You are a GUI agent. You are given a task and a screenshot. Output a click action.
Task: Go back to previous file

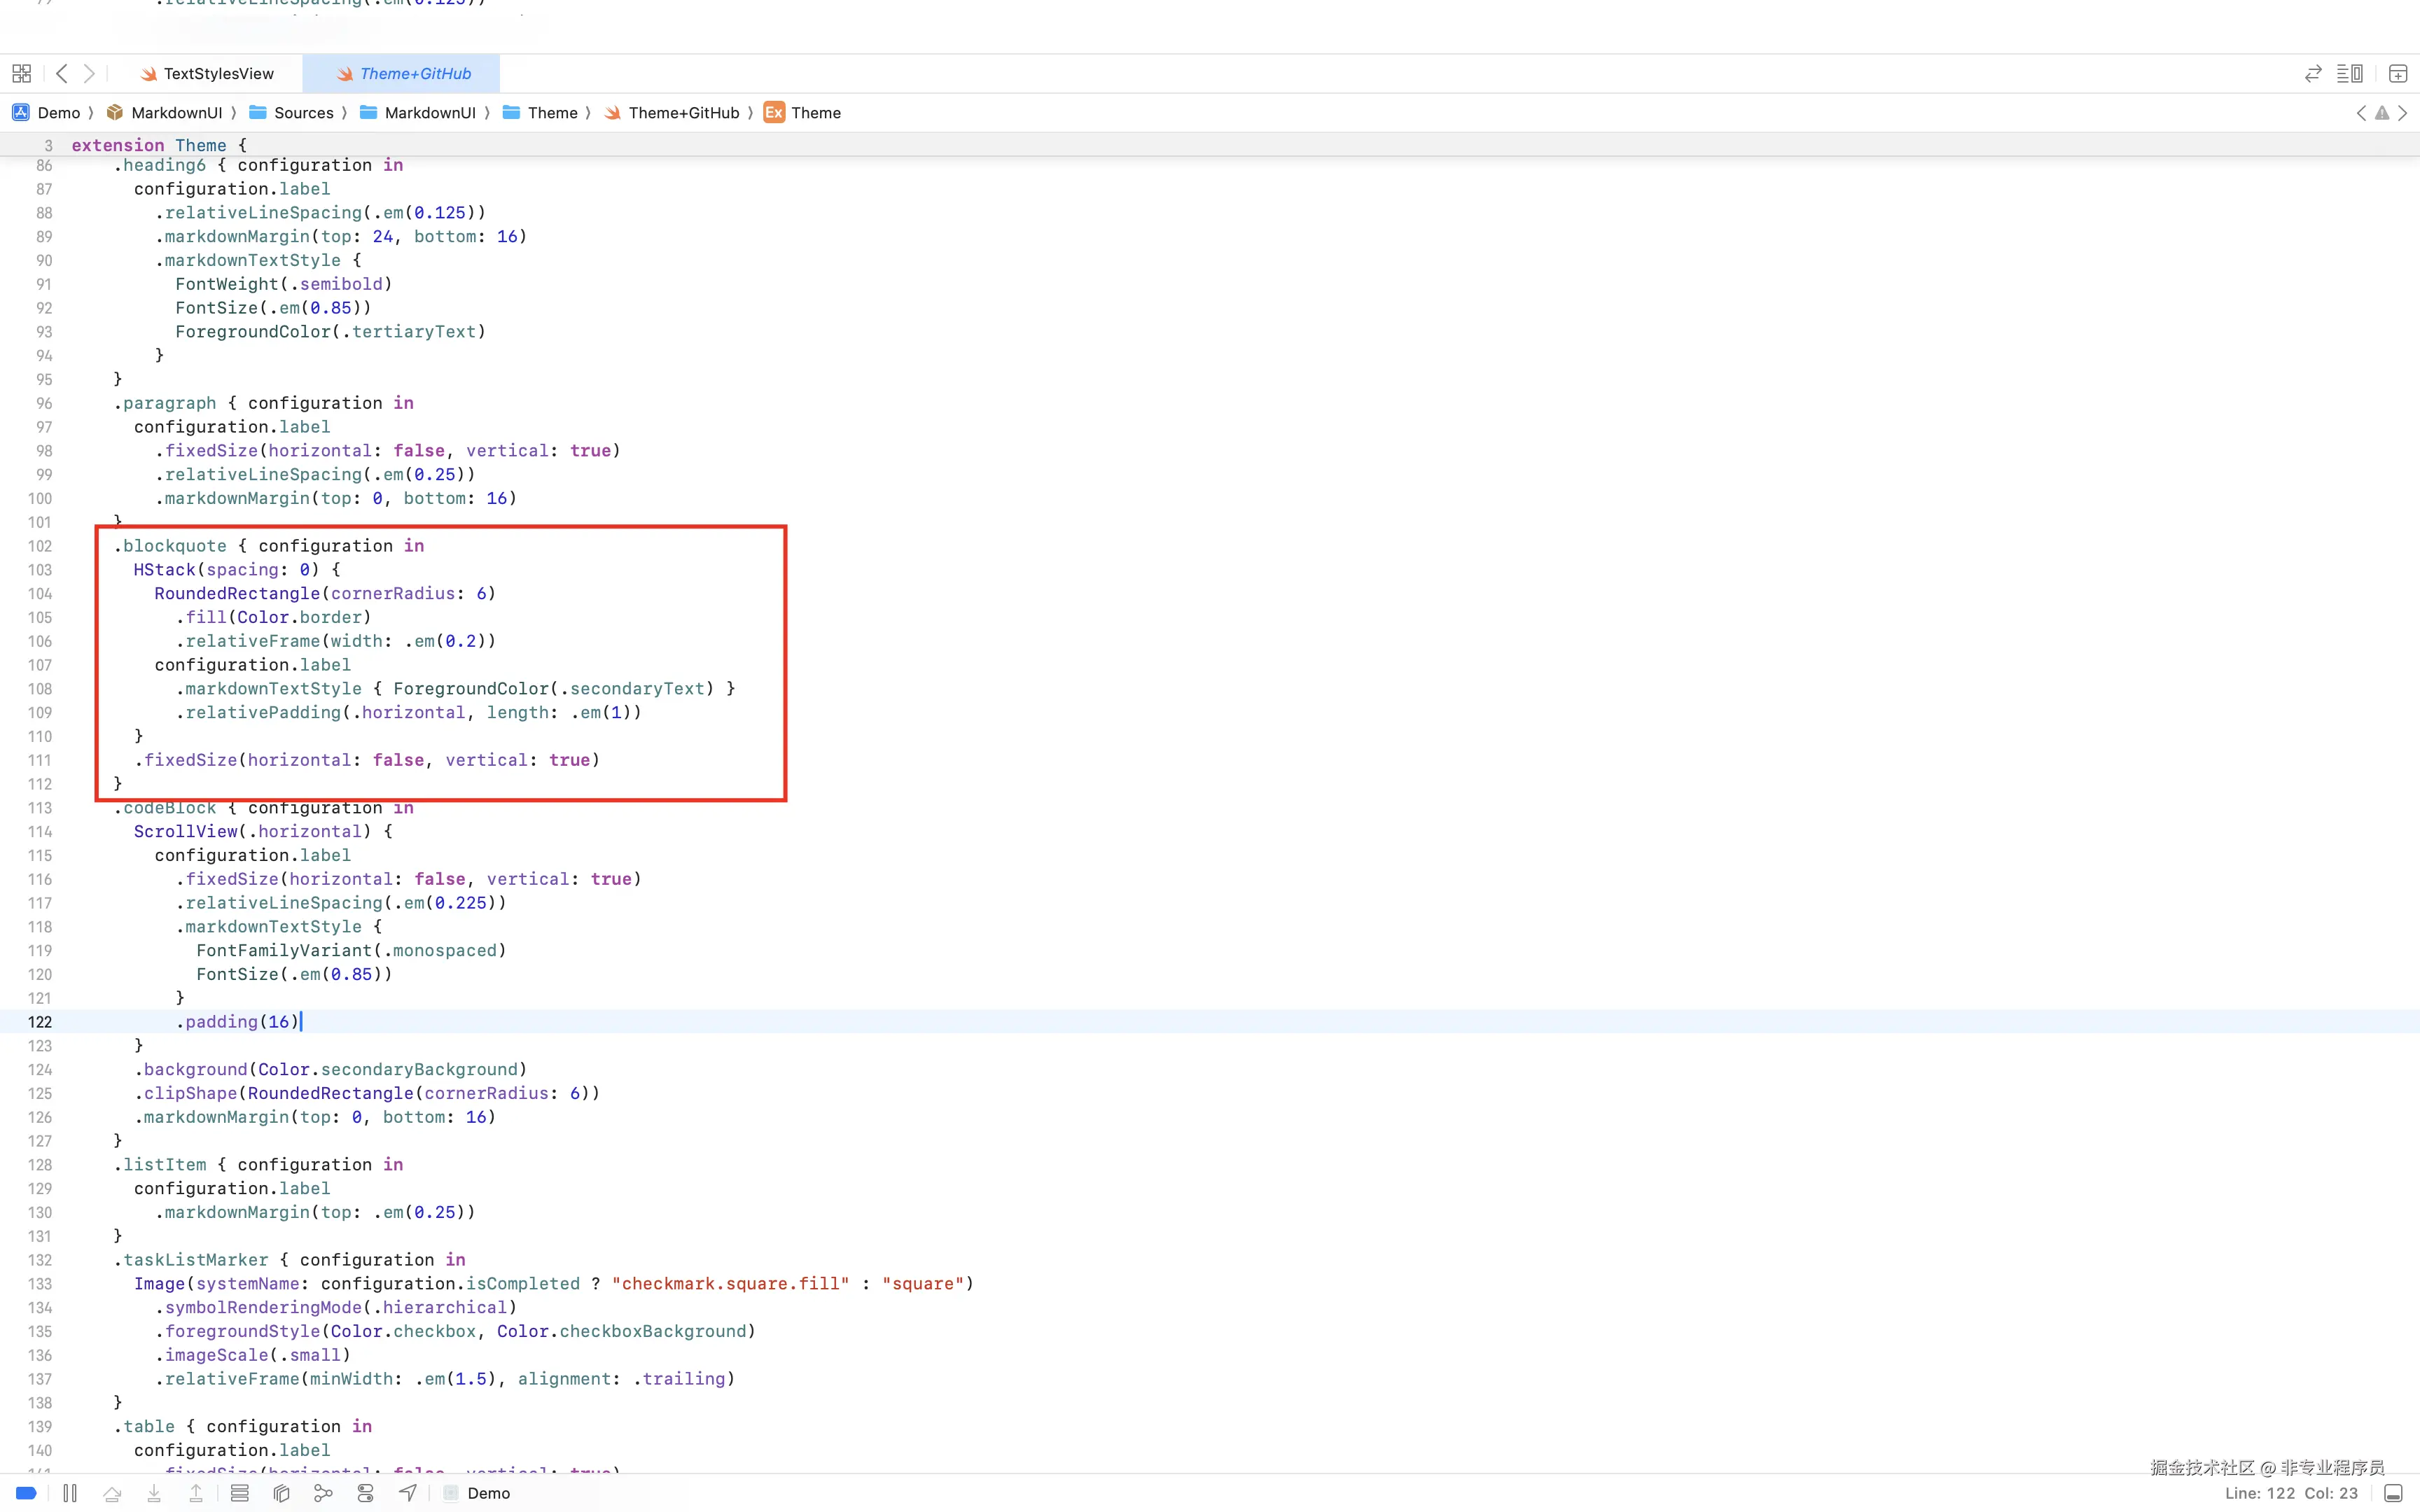click(x=62, y=74)
